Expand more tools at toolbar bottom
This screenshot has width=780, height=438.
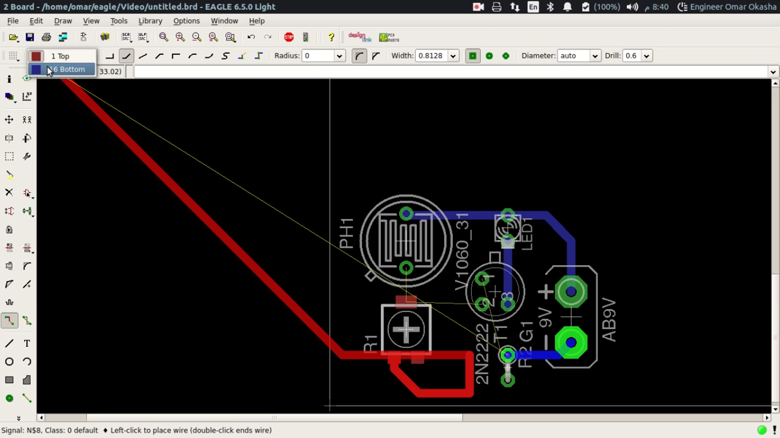[18, 418]
